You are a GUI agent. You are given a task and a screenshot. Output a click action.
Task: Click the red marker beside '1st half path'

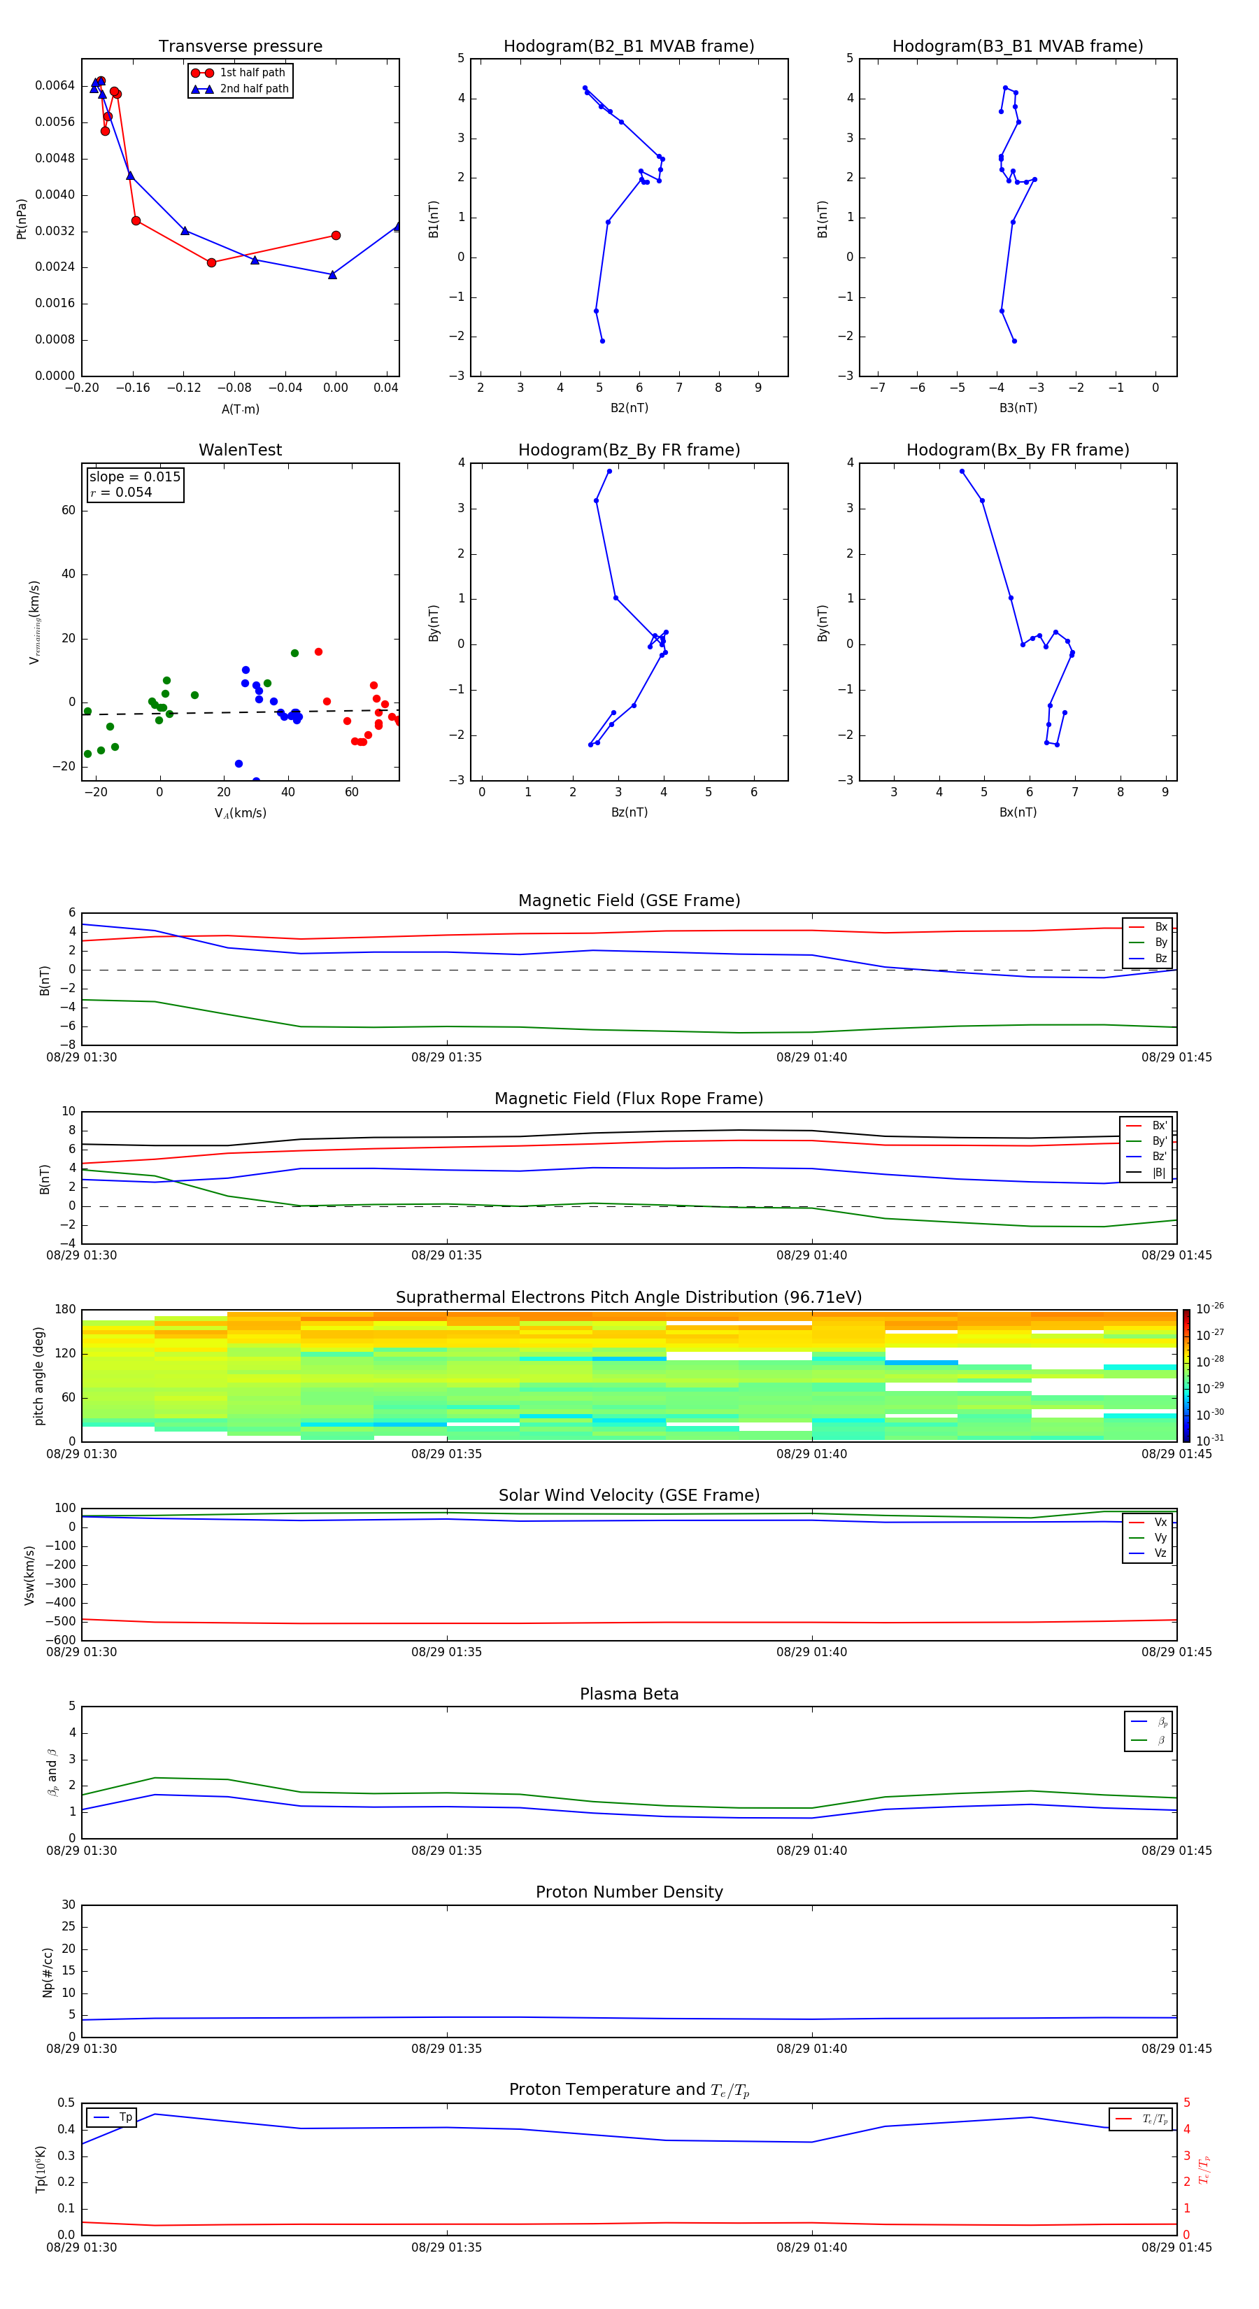click(x=201, y=73)
